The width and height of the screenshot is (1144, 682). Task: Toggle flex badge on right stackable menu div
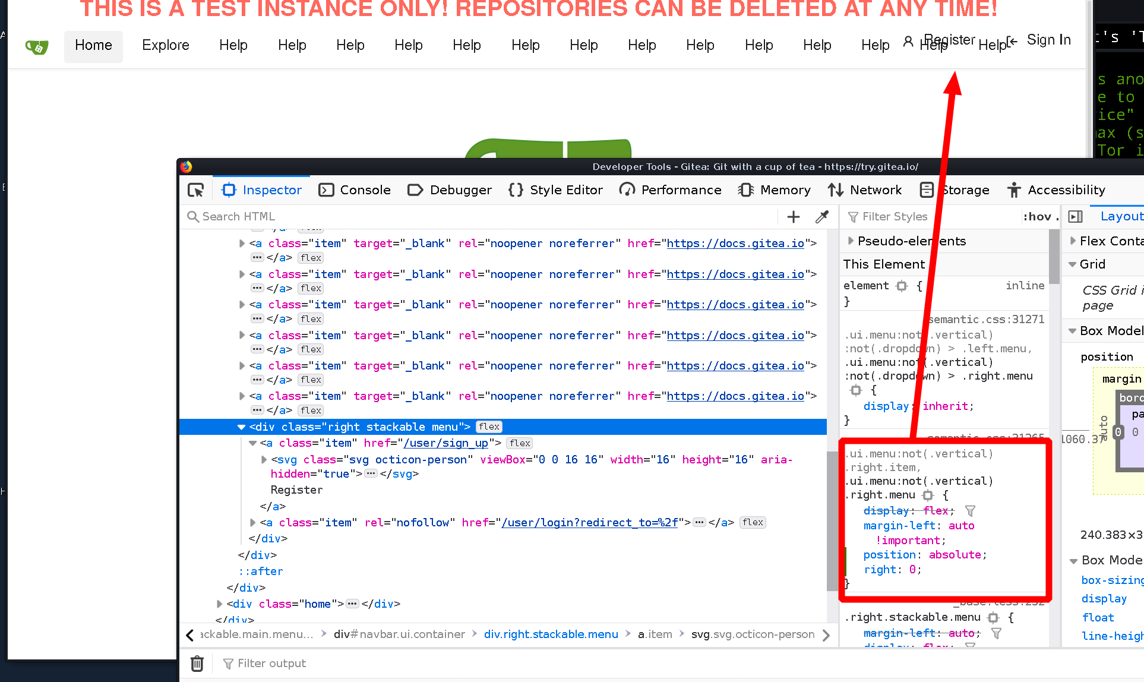(489, 427)
